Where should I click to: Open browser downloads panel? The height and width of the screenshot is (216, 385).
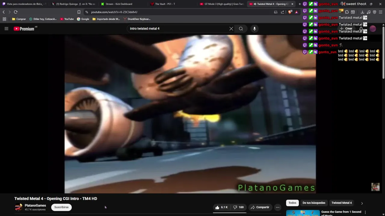coord(362,12)
